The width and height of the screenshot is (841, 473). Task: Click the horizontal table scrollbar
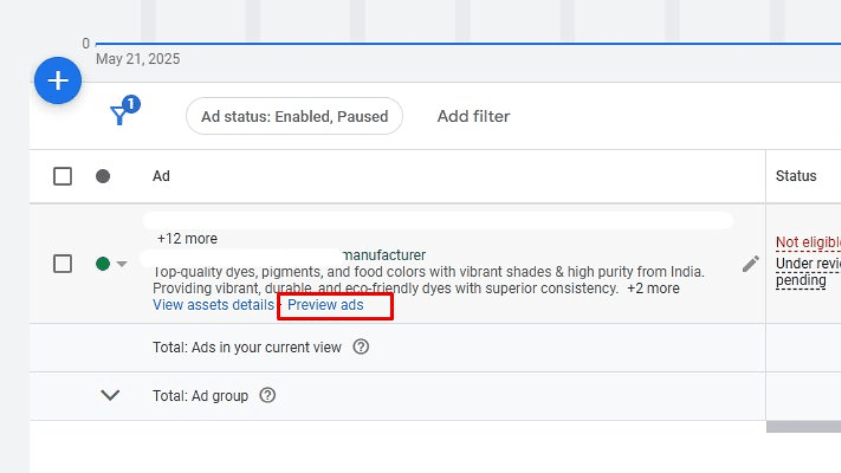point(803,427)
